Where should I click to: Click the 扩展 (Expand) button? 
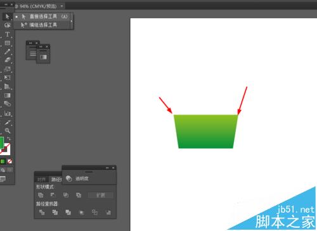pos(101,195)
